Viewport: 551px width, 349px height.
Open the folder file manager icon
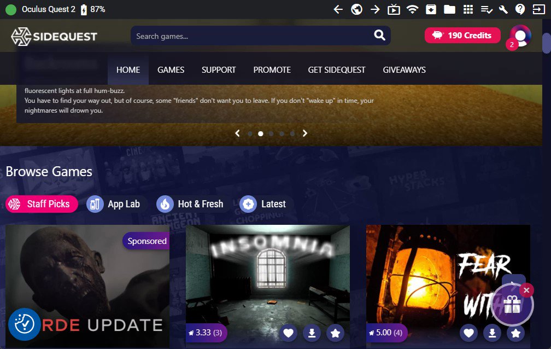449,9
